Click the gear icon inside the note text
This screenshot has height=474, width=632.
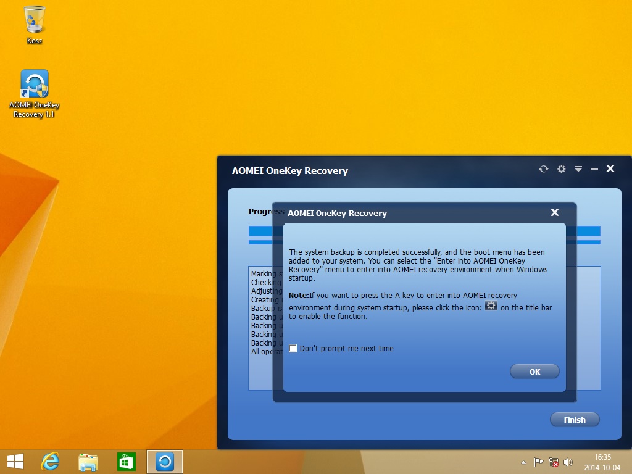pos(491,306)
